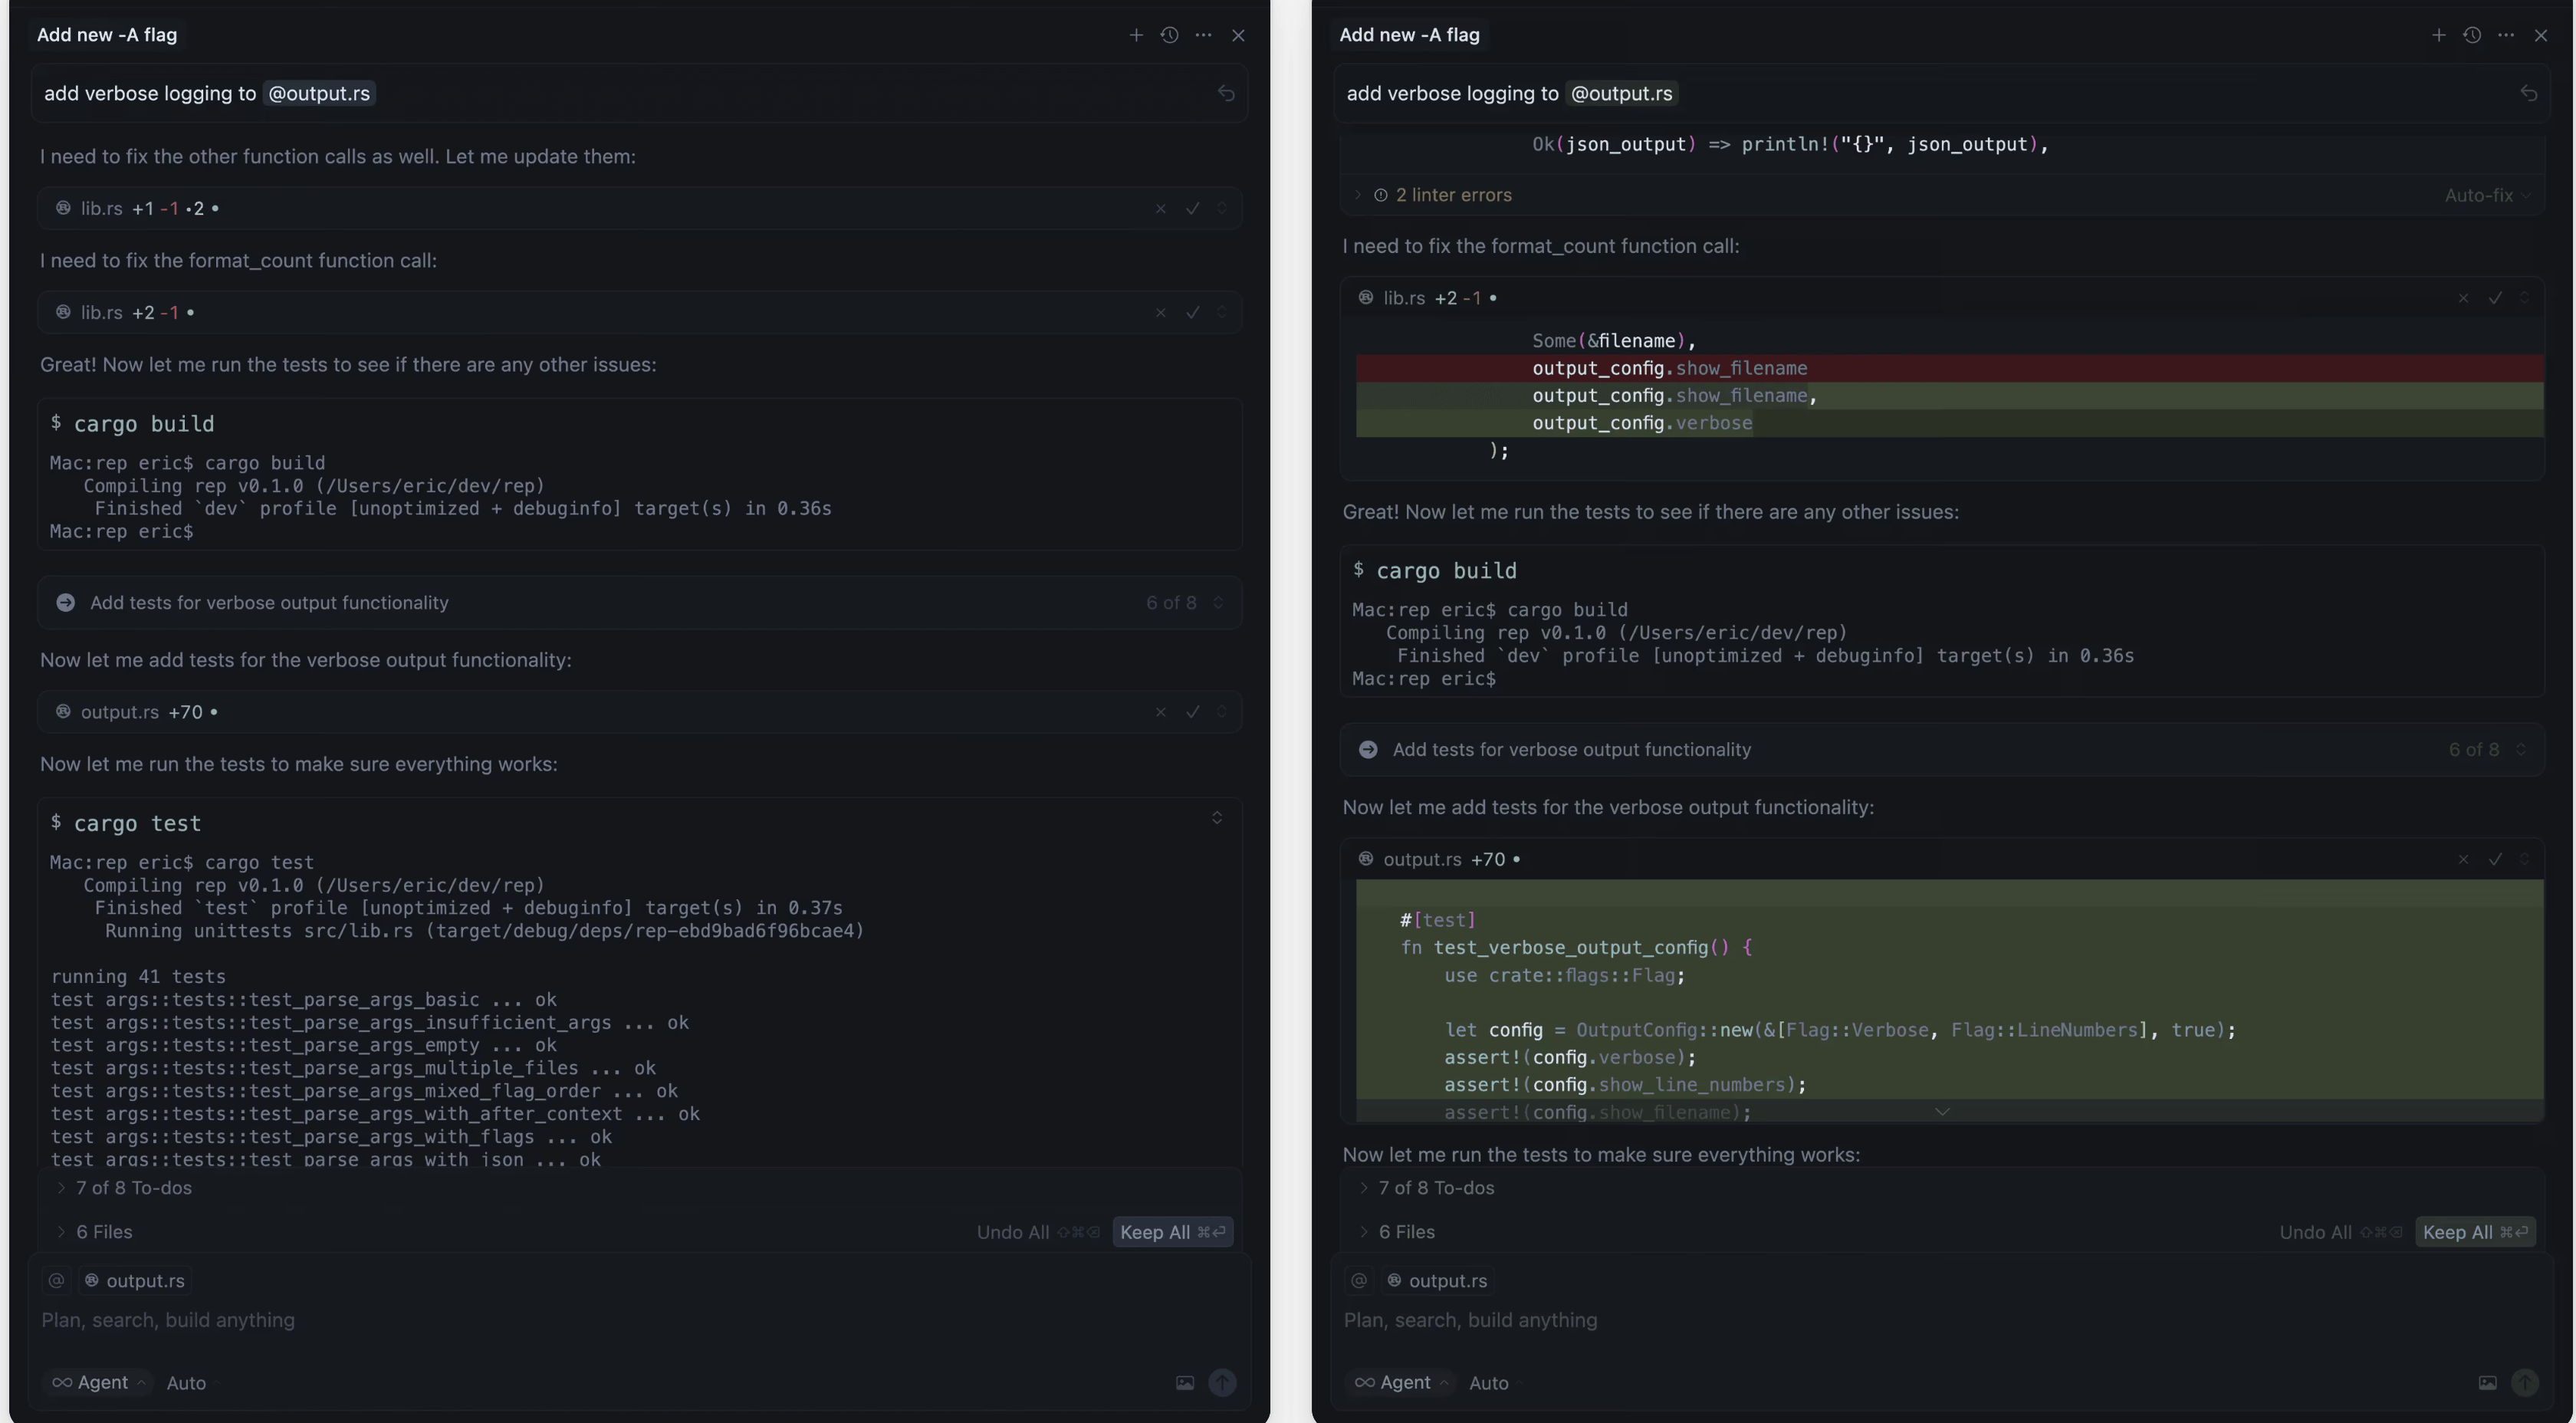Click the new chat plus icon in the right panel

coord(2438,35)
